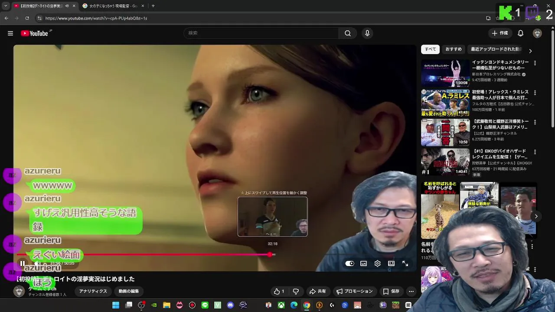Enter fullscreen mode
The image size is (555, 312).
coord(405,263)
